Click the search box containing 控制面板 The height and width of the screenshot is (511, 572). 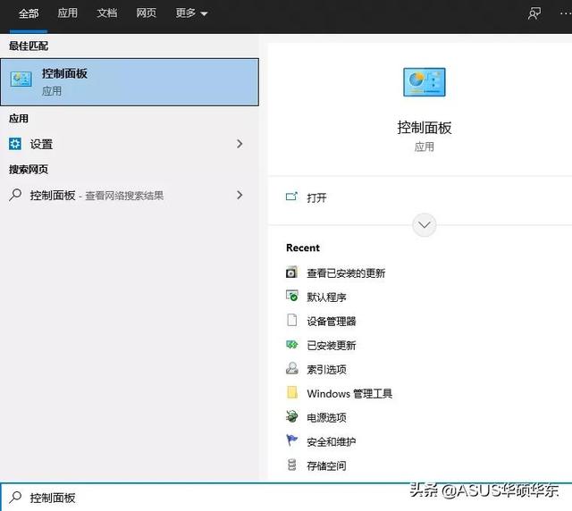pyautogui.click(x=286, y=498)
